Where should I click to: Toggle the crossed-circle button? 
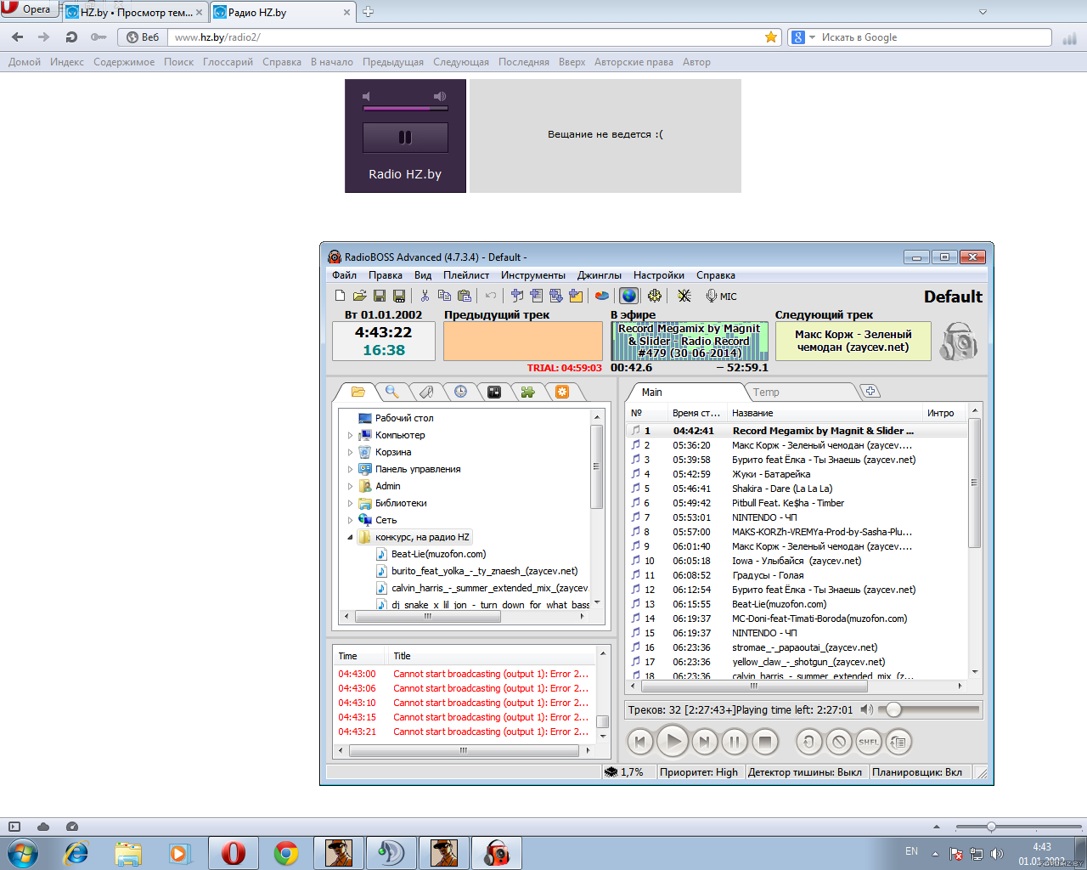(839, 742)
